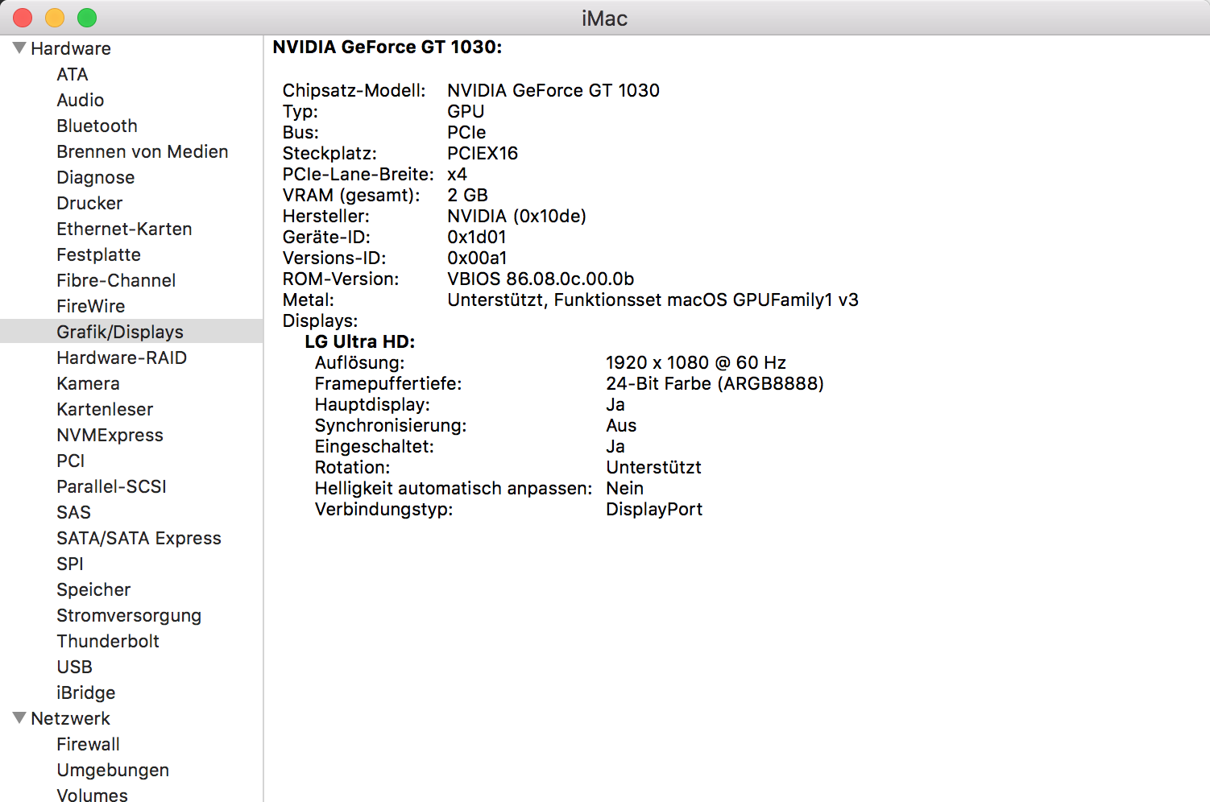This screenshot has height=802, width=1210.
Task: Click the Metal support value text
Action: [x=653, y=300]
